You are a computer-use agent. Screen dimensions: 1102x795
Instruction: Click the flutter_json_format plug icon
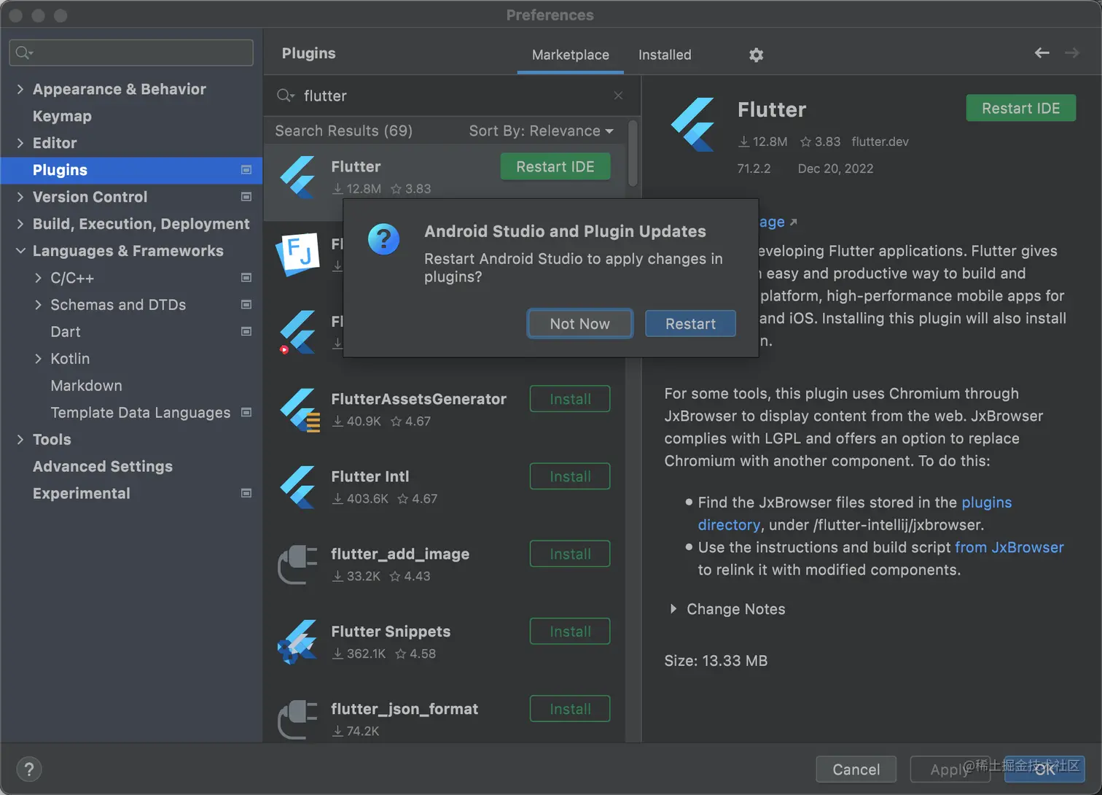[297, 719]
